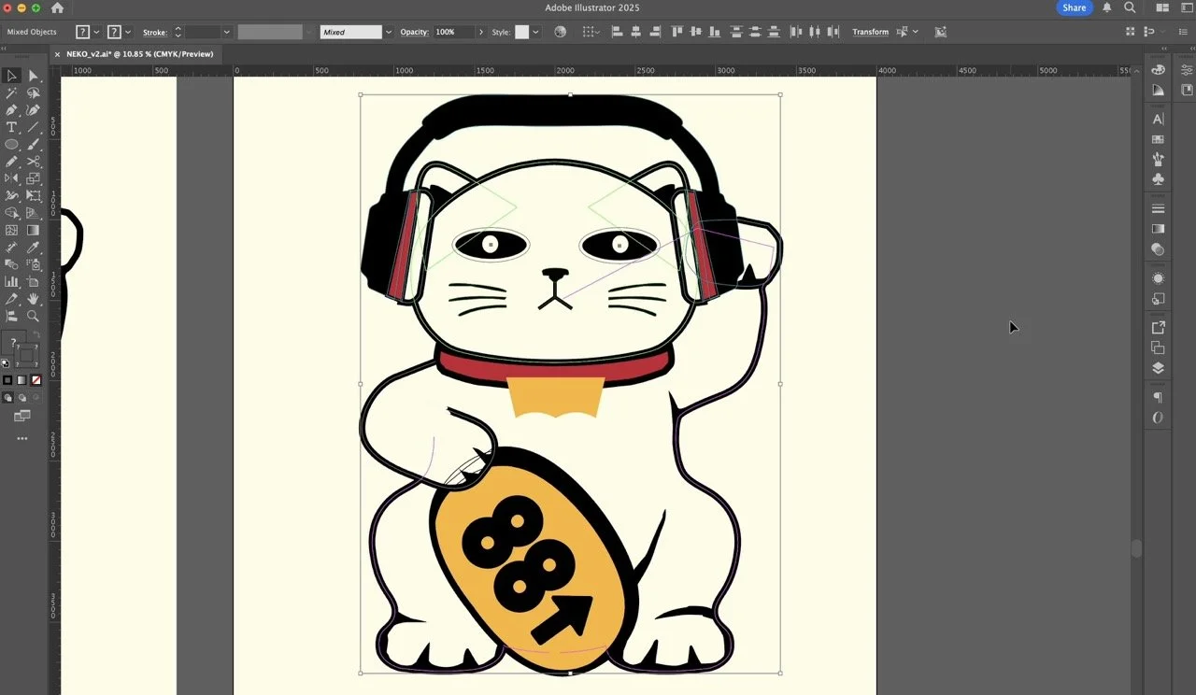This screenshot has width=1196, height=695.
Task: Open the Asset Export panel icon
Action: point(1158,327)
